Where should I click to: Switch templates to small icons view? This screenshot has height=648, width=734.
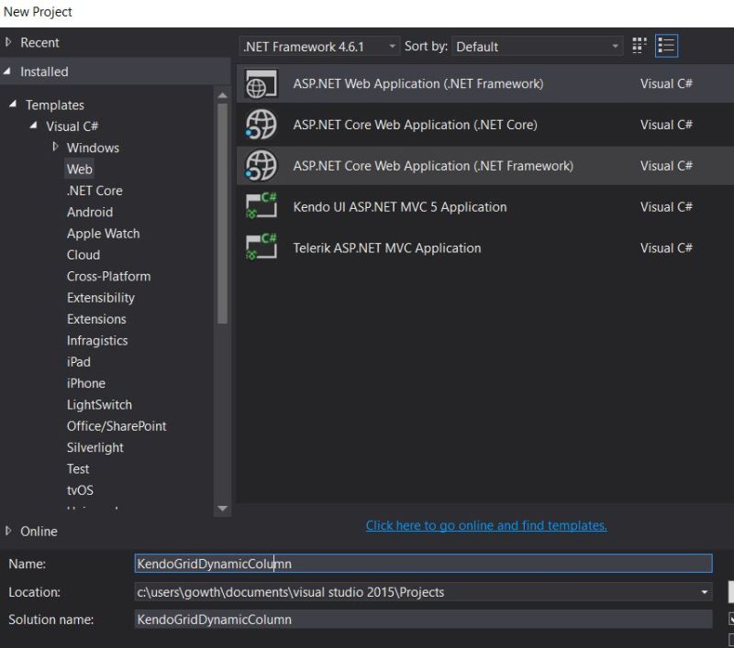click(639, 46)
